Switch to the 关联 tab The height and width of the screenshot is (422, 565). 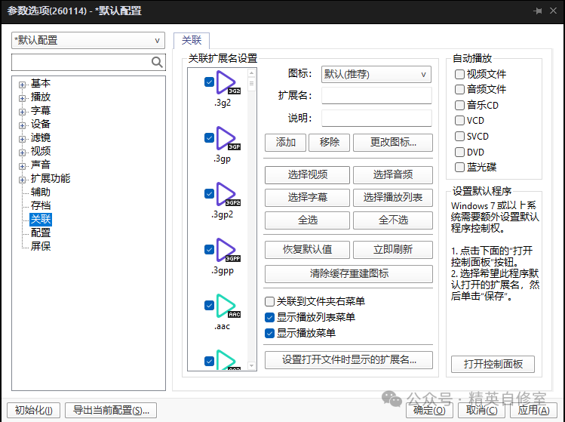pos(191,41)
